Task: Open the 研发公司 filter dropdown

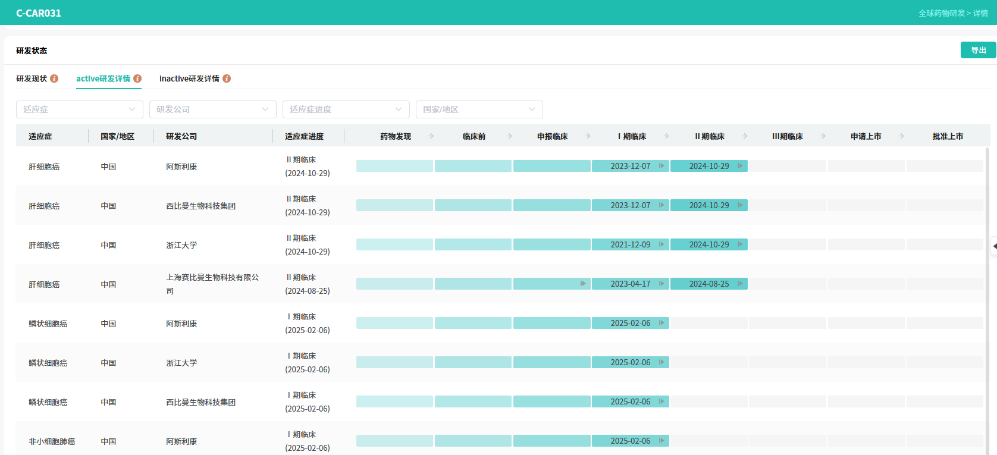Action: (x=212, y=109)
